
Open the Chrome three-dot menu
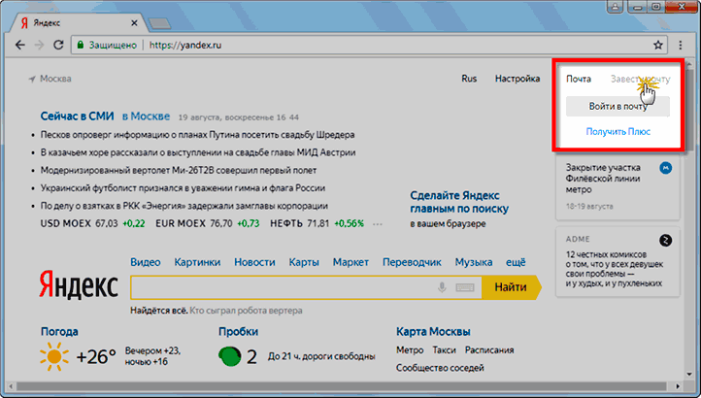[681, 46]
